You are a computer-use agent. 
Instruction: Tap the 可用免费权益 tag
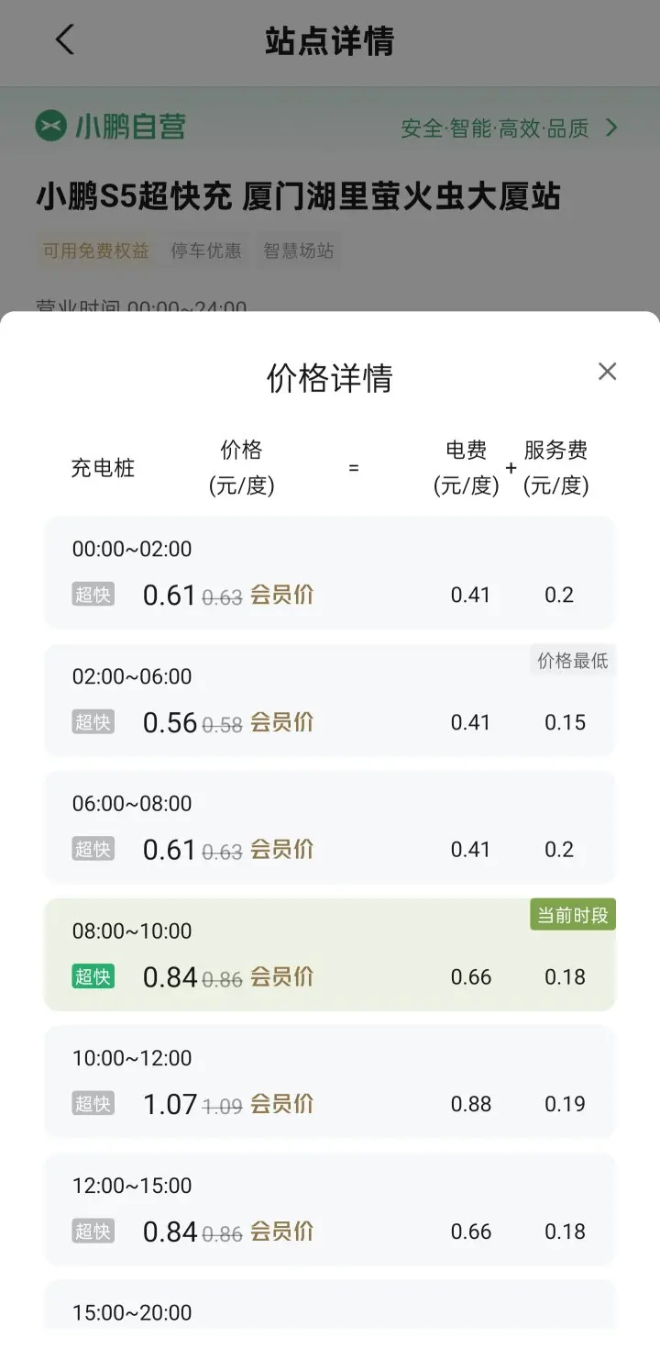(96, 251)
